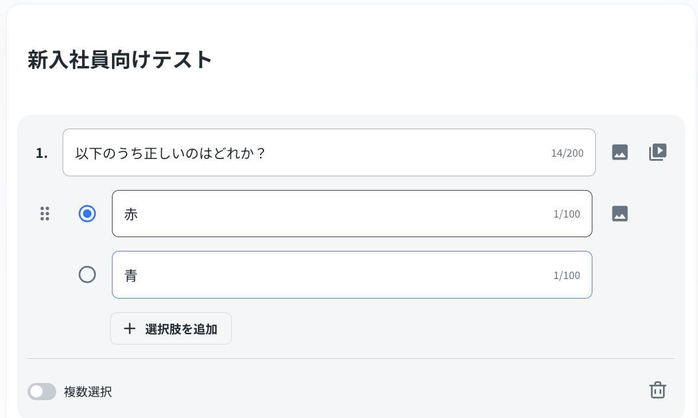Screen dimensions: 698x418
Task: Click the 選択肢を追加 button label
Action: click(181, 329)
